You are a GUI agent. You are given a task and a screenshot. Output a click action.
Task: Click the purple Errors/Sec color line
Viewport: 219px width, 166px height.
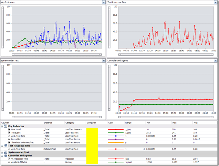point(116,139)
